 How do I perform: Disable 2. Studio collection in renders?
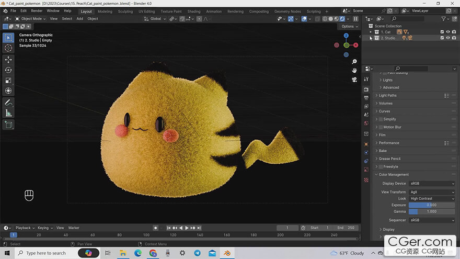coord(454,38)
